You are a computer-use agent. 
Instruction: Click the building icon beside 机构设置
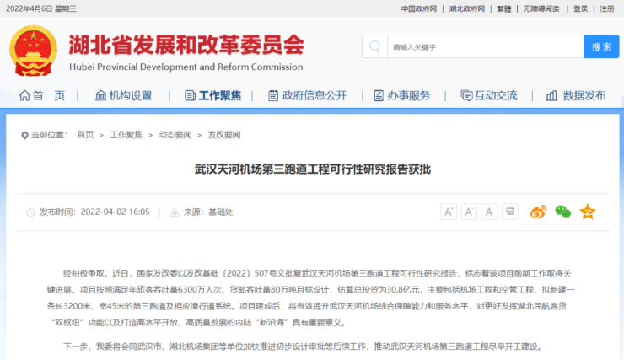pos(100,95)
